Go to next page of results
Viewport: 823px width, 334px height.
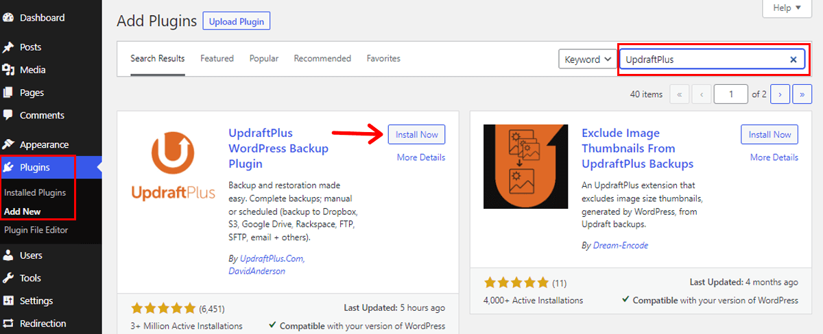780,94
